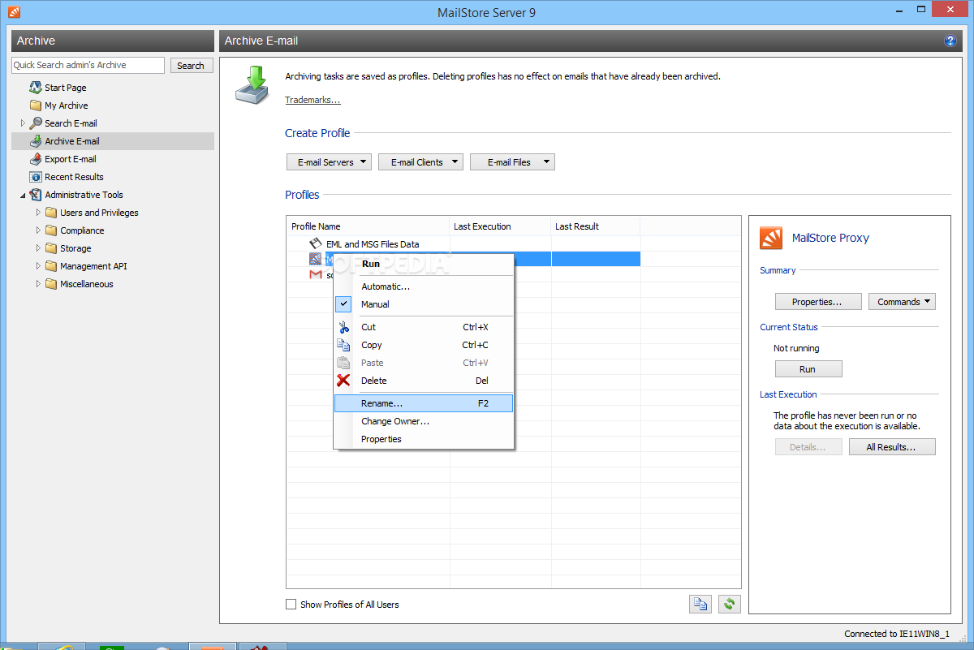974x650 pixels.
Task: Click the red X Delete icon in context menu
Action: [344, 381]
